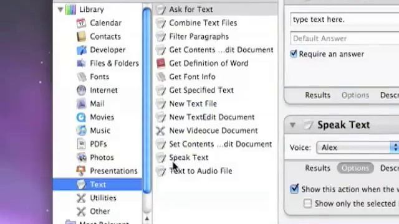The height and width of the screenshot is (224, 399).
Task: Open Description tab of Ask for Text action
Action: (x=389, y=95)
